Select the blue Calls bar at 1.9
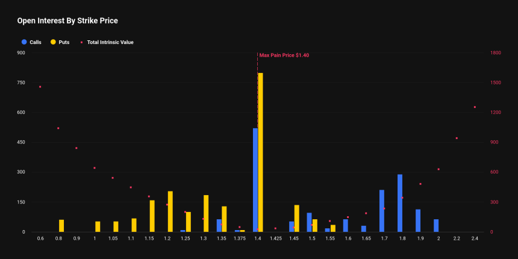 click(x=418, y=220)
